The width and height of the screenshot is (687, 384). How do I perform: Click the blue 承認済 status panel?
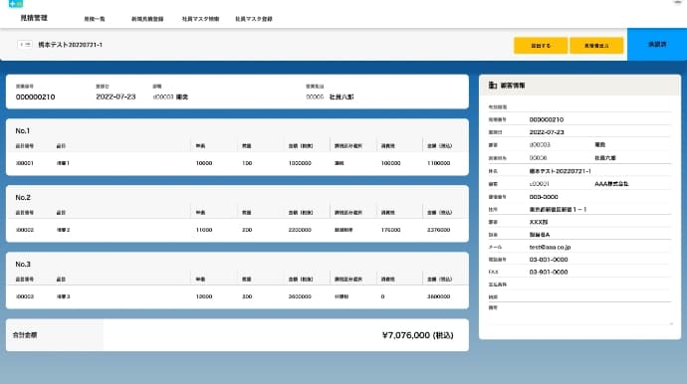point(657,44)
